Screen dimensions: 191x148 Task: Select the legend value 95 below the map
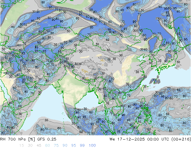click(74, 146)
